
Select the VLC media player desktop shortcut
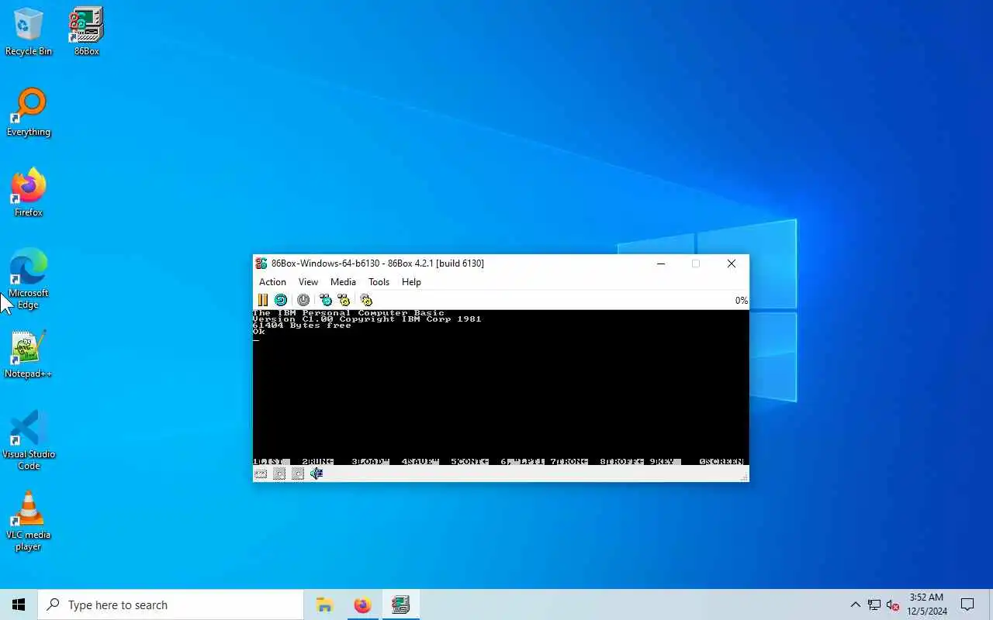coord(29,521)
